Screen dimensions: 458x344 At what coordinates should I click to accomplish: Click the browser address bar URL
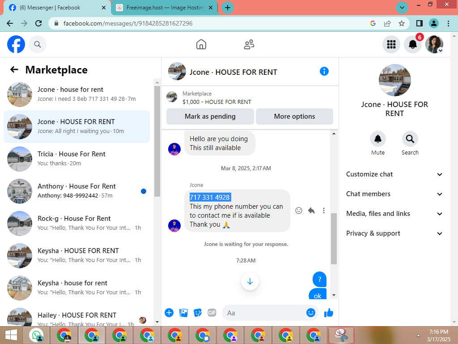128,23
